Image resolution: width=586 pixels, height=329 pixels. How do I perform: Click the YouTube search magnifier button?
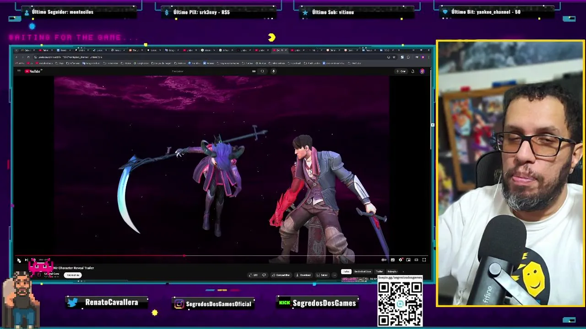[x=262, y=71]
